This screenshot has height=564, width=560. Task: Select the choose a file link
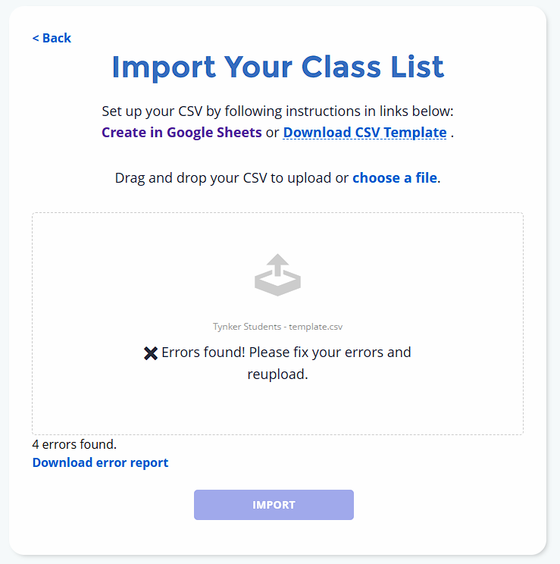click(x=395, y=177)
